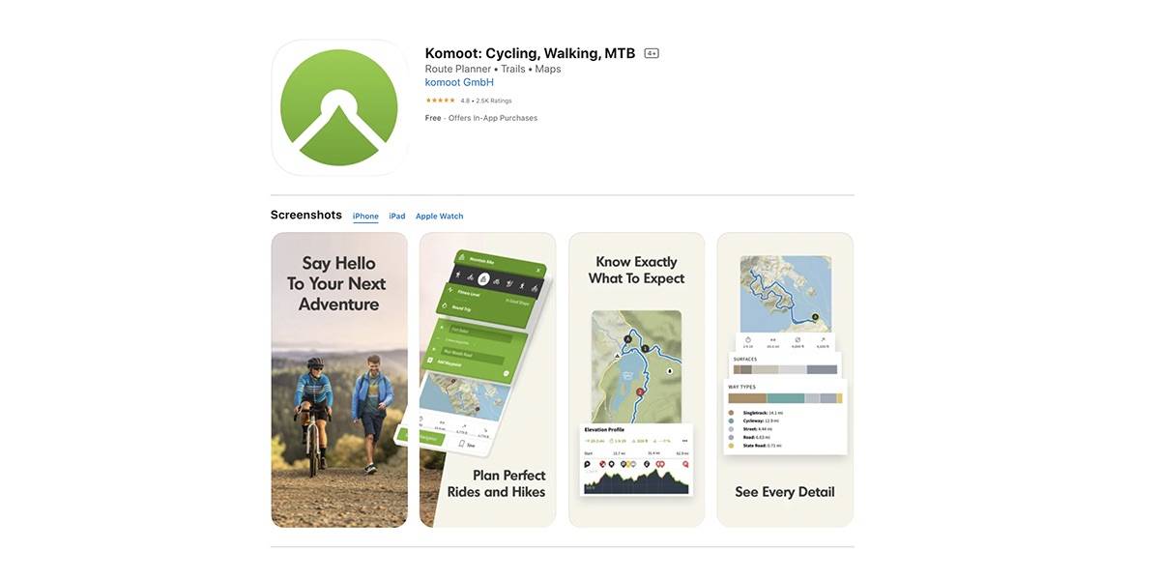The height and width of the screenshot is (580, 1160).
Task: Open the Say Hello To Your Next Adventure screenshot
Action: coord(339,380)
